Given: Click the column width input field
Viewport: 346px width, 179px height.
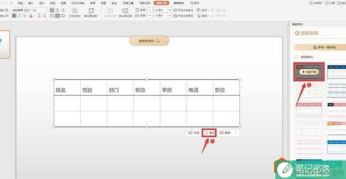Looking at the screenshot, I should 160,16.
